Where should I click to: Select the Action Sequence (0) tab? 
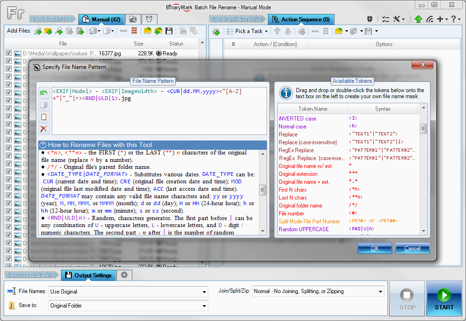coord(301,19)
